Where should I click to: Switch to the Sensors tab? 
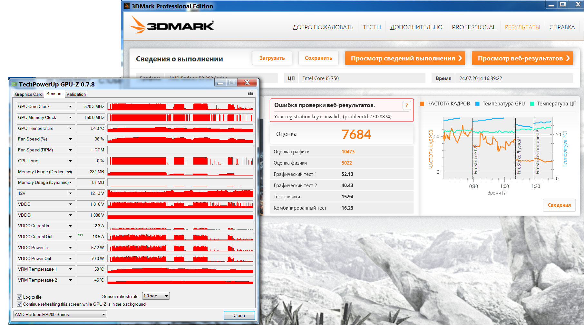[54, 94]
